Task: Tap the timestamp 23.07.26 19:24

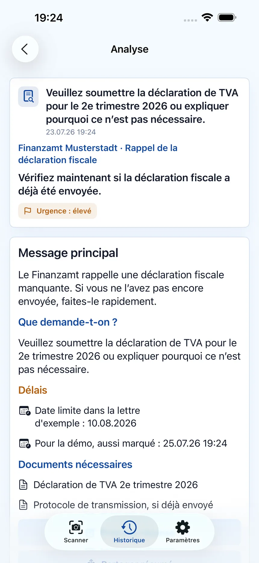Action: click(x=71, y=132)
